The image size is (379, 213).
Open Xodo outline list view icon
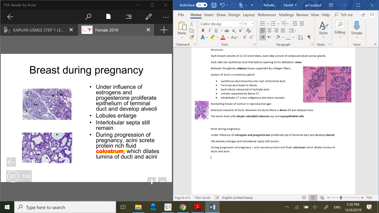[129, 17]
